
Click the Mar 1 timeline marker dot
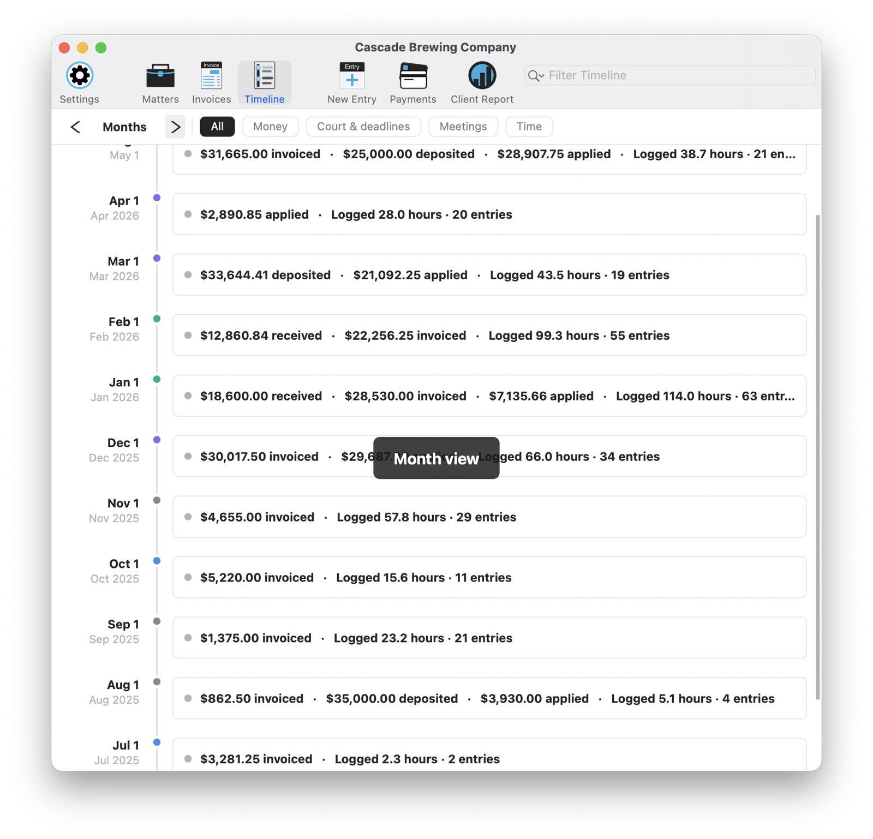tap(157, 259)
